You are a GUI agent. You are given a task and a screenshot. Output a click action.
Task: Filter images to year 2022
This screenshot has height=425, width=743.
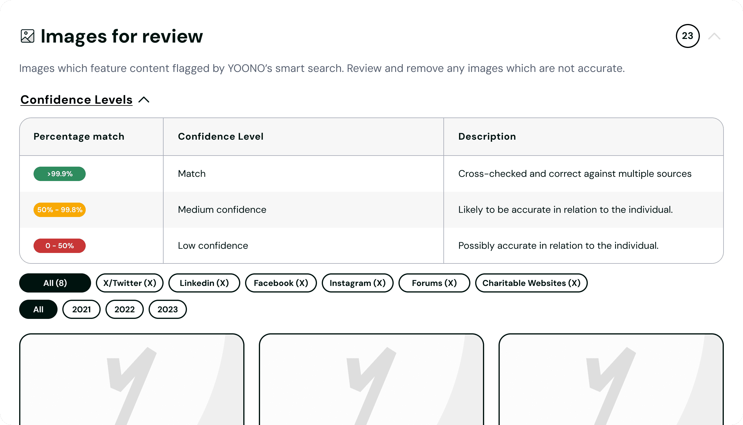tap(125, 309)
